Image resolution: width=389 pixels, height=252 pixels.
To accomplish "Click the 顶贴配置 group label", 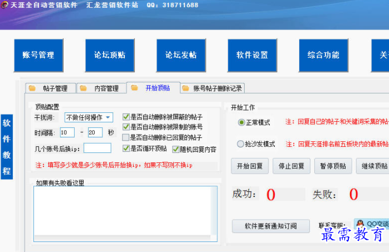I will click(47, 107).
